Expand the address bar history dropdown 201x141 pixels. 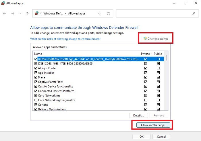coord(99,14)
